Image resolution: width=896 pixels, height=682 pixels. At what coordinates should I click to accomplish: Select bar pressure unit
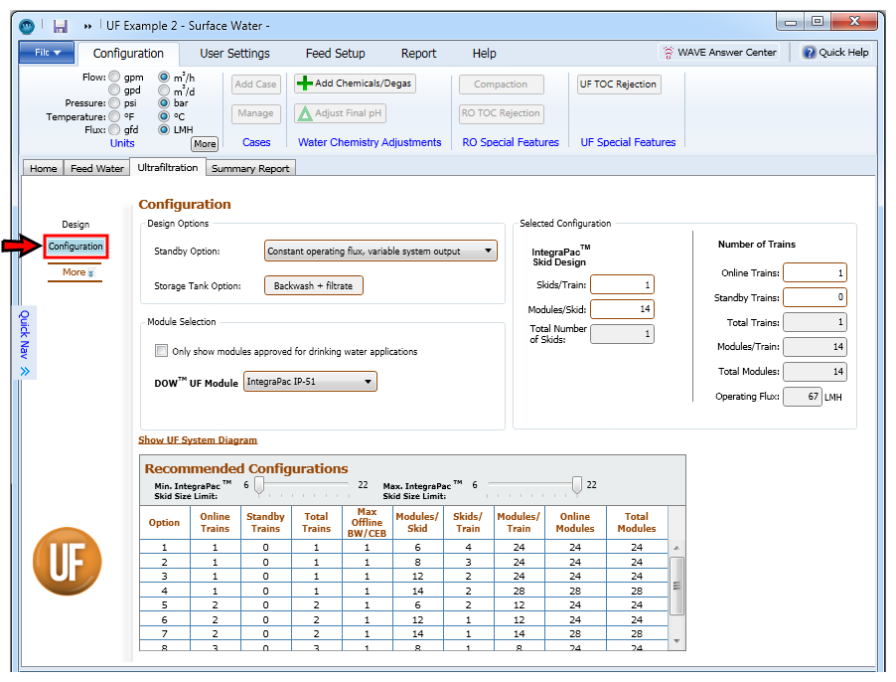click(164, 103)
